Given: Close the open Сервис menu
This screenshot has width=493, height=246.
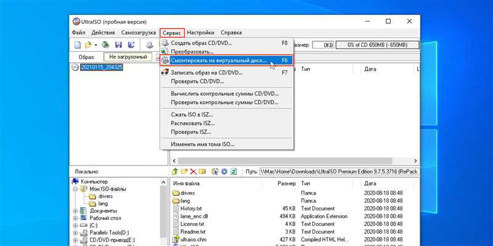Looking at the screenshot, I should coord(172,33).
